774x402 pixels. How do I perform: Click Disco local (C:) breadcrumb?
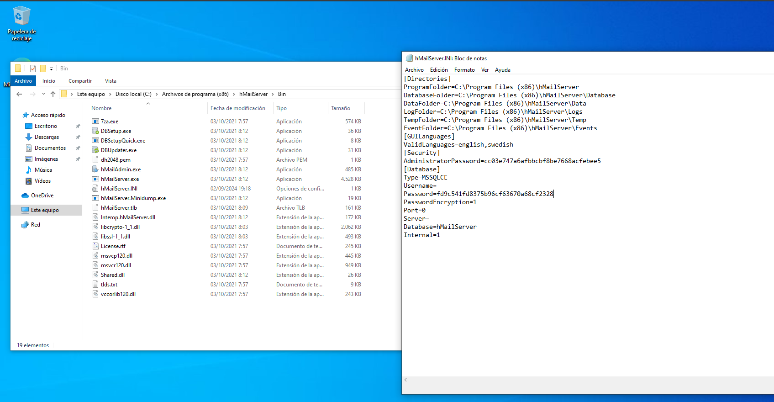tap(133, 94)
